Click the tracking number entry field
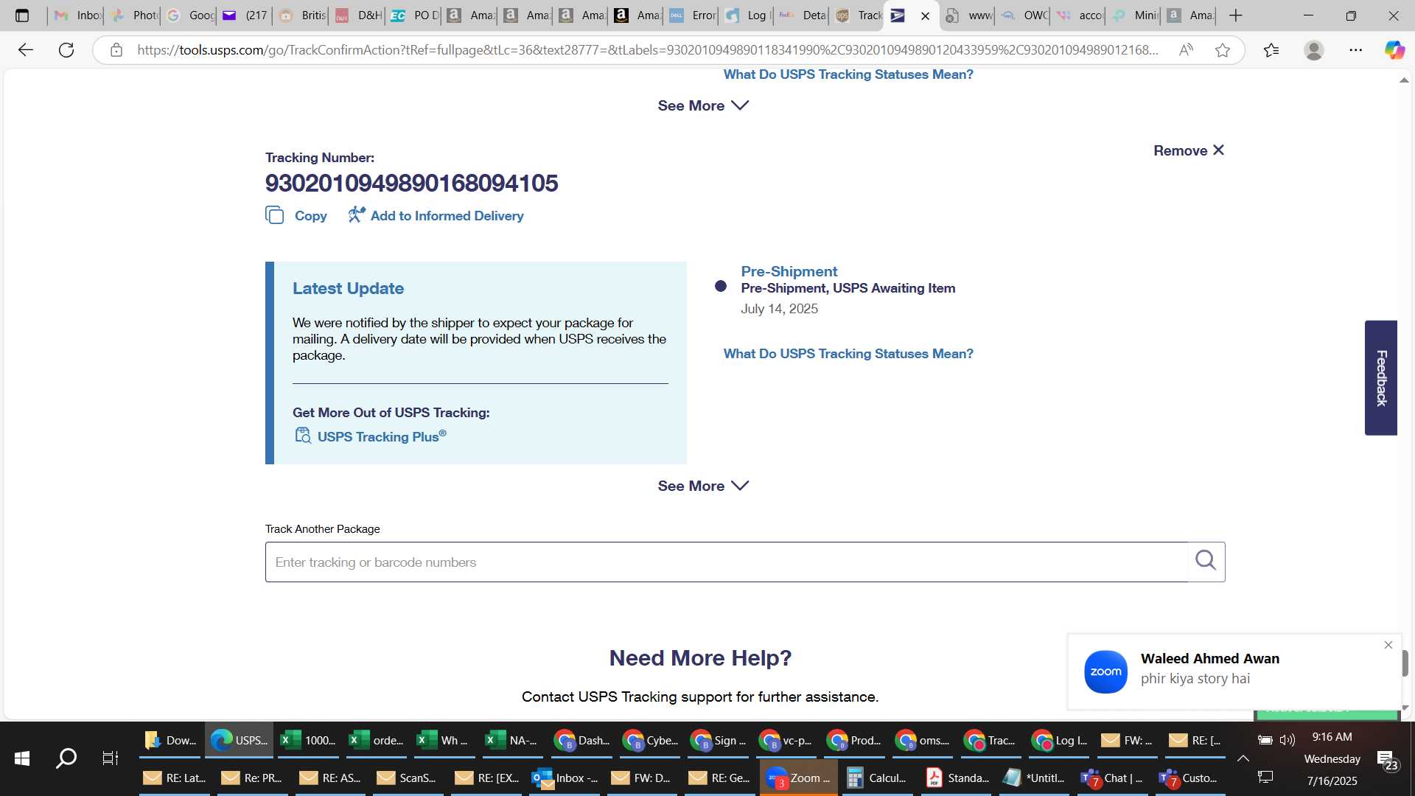This screenshot has height=796, width=1415. coord(727,562)
